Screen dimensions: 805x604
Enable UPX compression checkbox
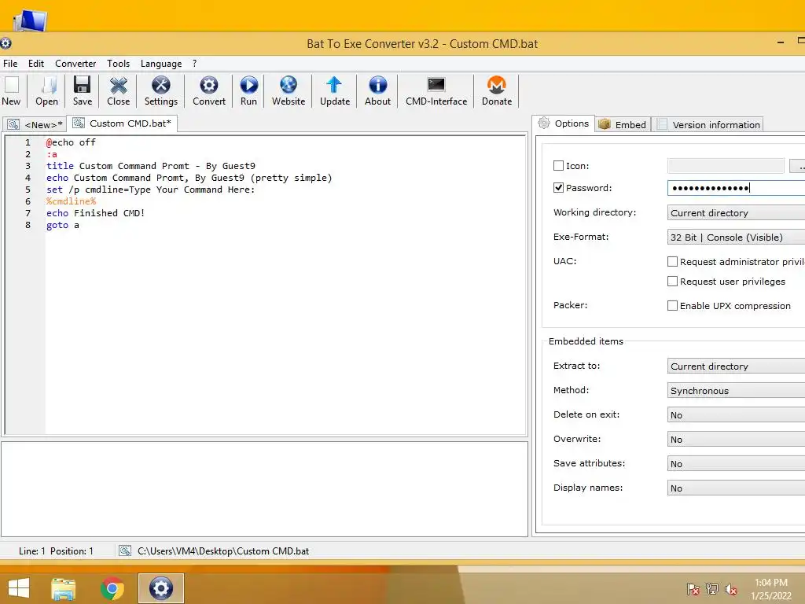[x=672, y=306]
